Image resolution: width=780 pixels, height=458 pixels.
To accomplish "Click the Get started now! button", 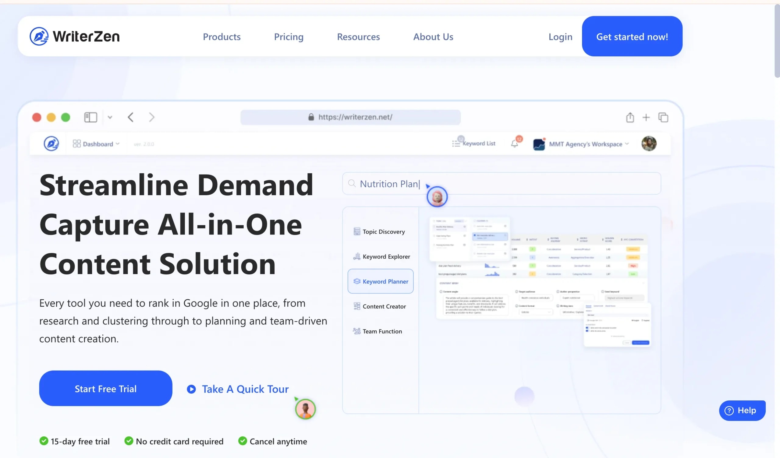I will click(x=632, y=36).
